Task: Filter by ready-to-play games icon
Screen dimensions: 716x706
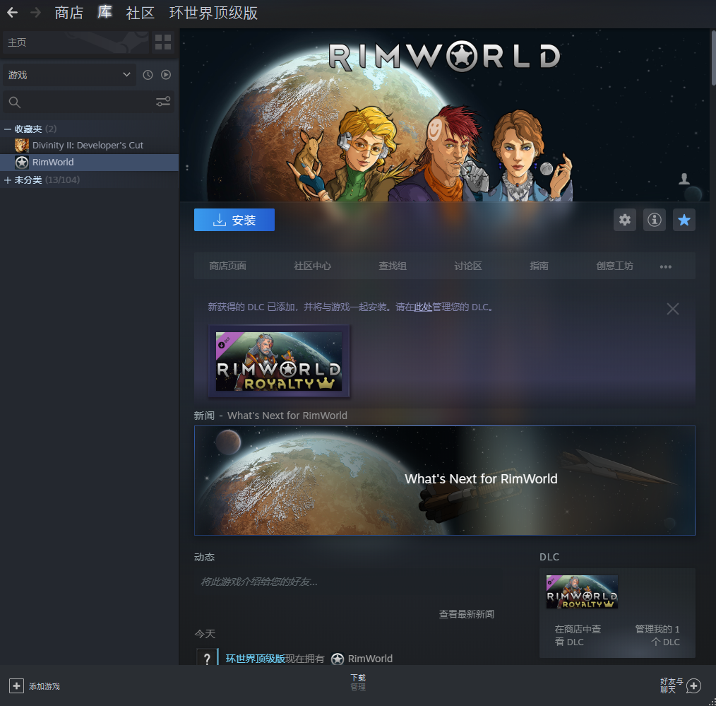Action: (x=166, y=75)
